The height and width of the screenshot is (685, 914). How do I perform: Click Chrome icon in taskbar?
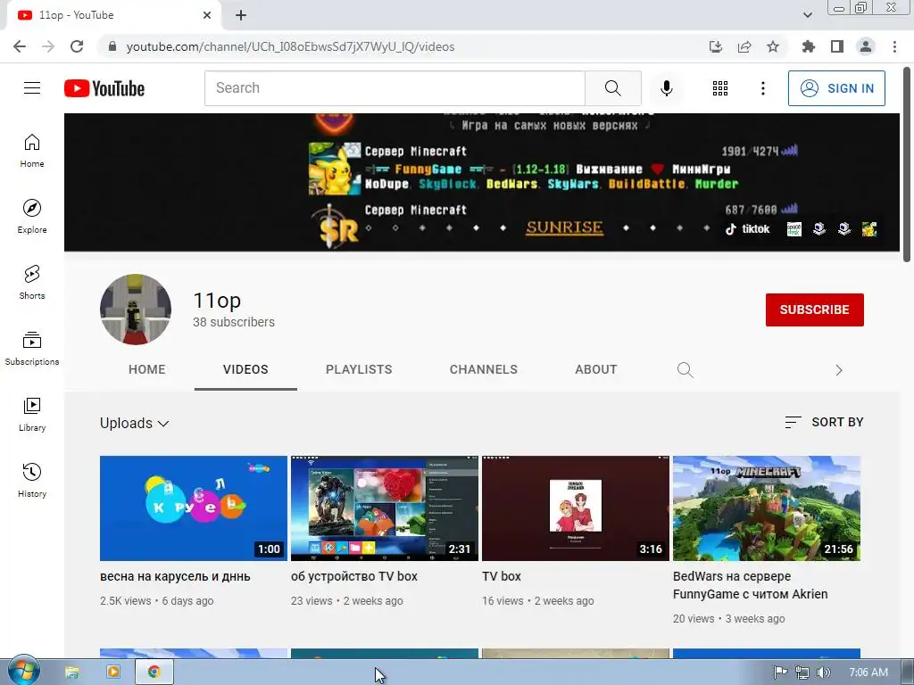[154, 672]
